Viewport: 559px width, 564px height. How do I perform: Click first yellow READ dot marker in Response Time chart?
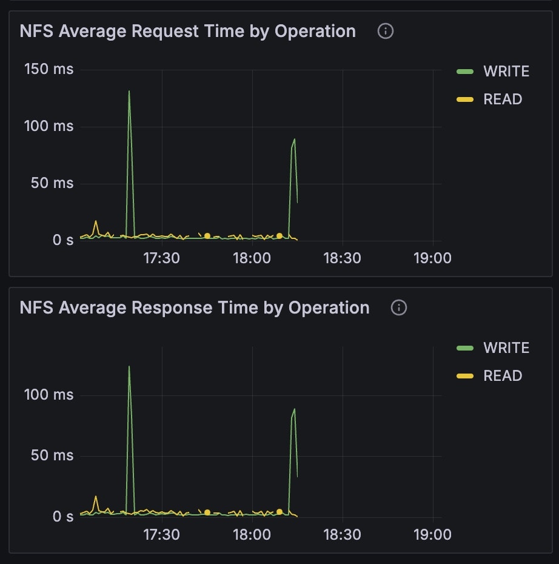[207, 512]
